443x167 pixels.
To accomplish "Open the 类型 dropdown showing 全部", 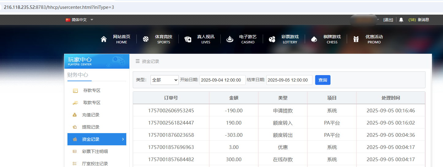I will pos(165,80).
